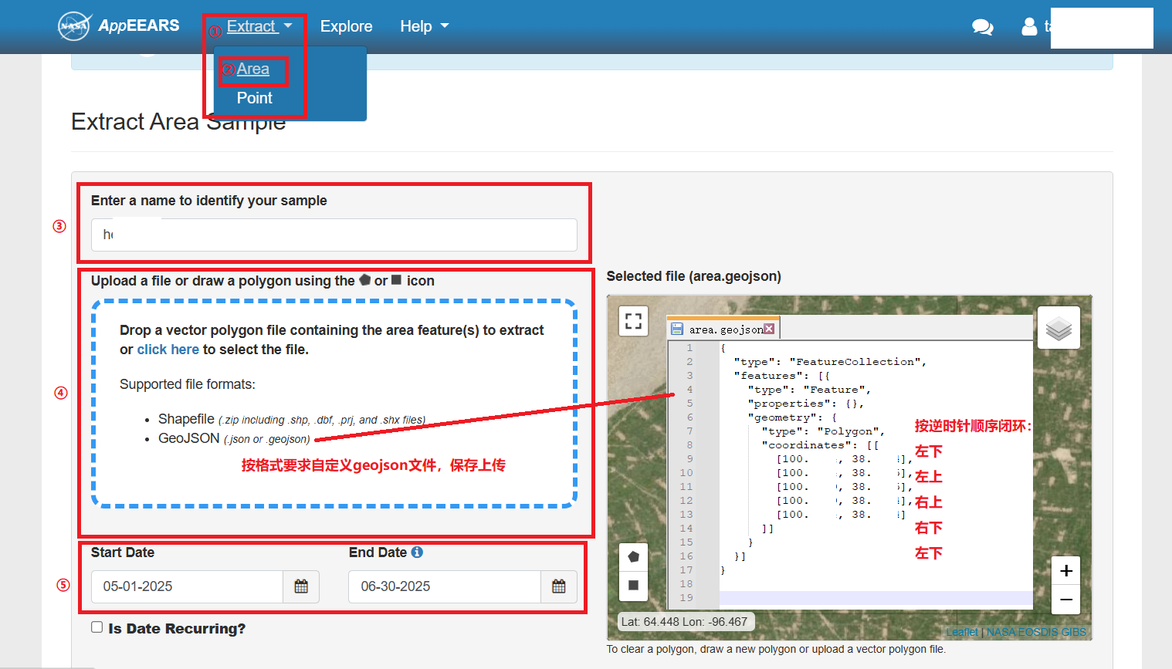Click the End Date info icon

point(417,552)
